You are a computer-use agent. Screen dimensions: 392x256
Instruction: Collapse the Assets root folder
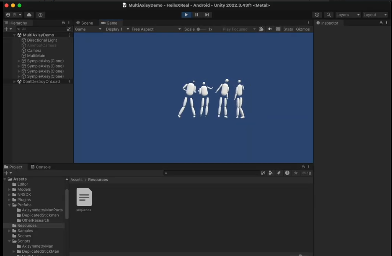click(5, 179)
